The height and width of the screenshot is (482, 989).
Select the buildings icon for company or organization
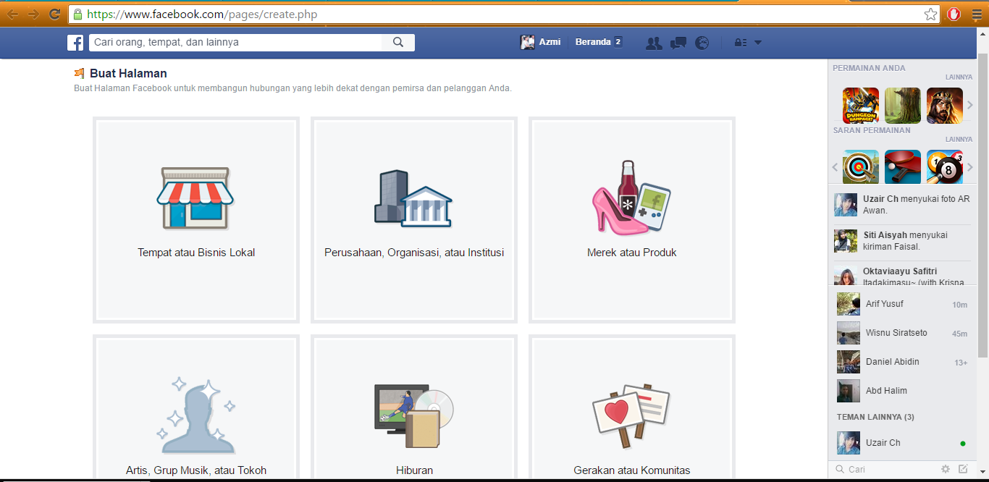point(413,199)
